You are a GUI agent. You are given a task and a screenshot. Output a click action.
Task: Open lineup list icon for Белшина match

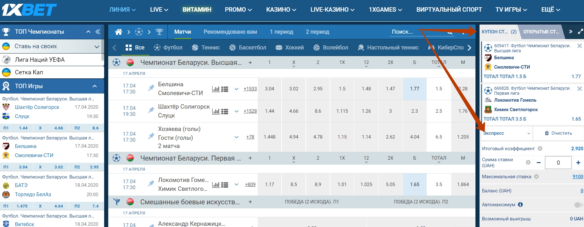225,89
